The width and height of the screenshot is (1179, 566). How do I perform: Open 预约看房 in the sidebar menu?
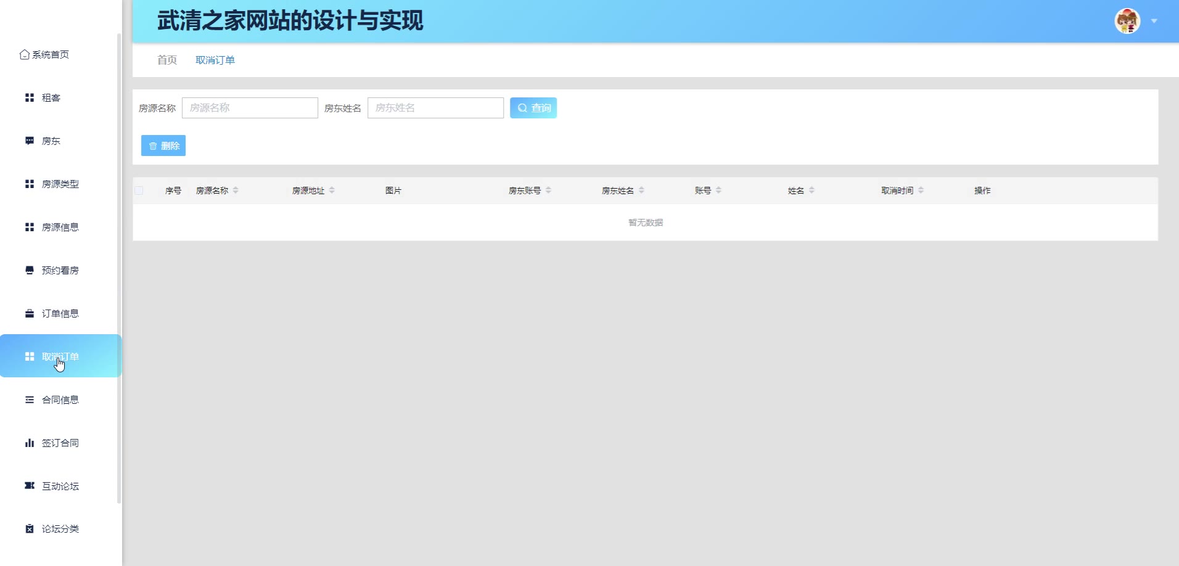pyautogui.click(x=60, y=271)
